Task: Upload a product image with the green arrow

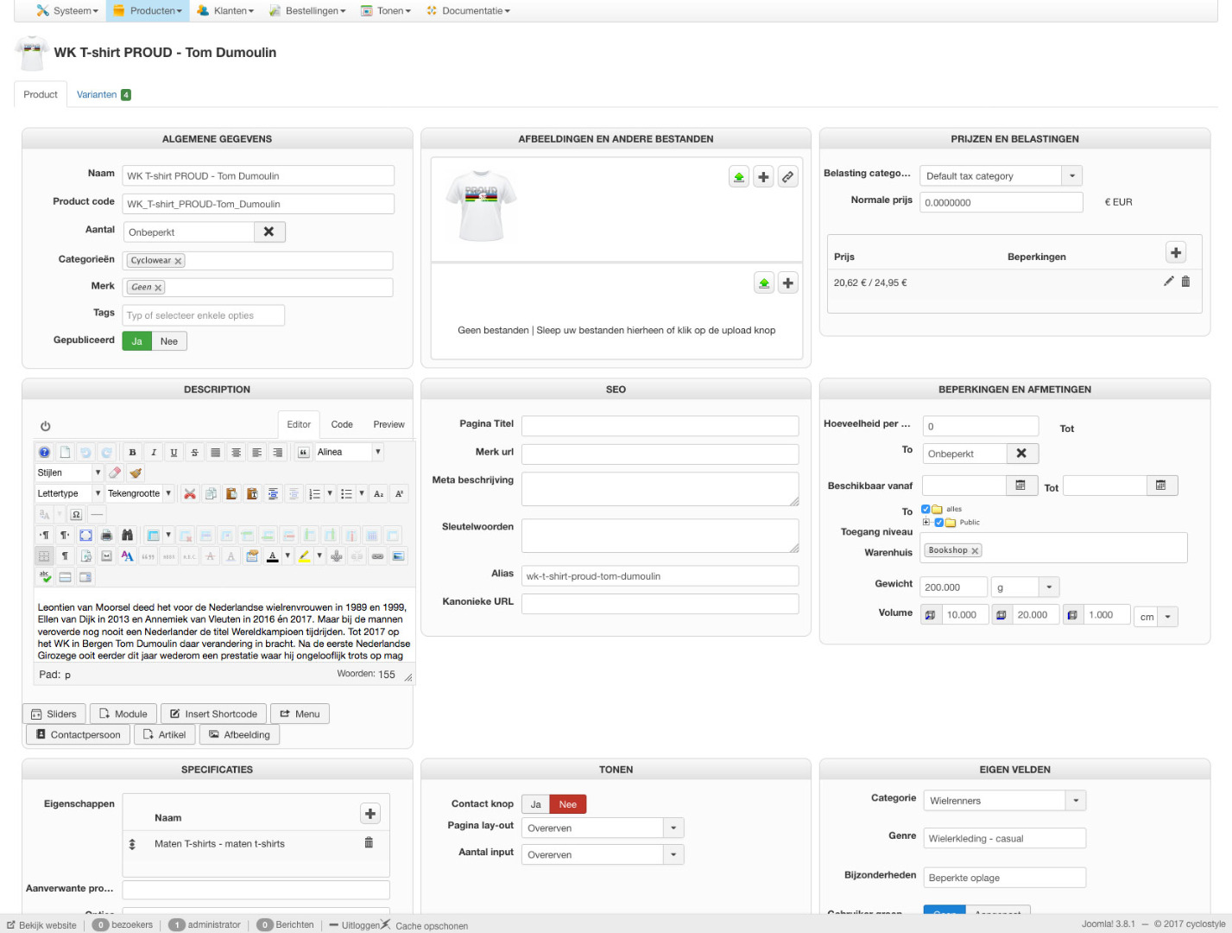Action: [739, 177]
